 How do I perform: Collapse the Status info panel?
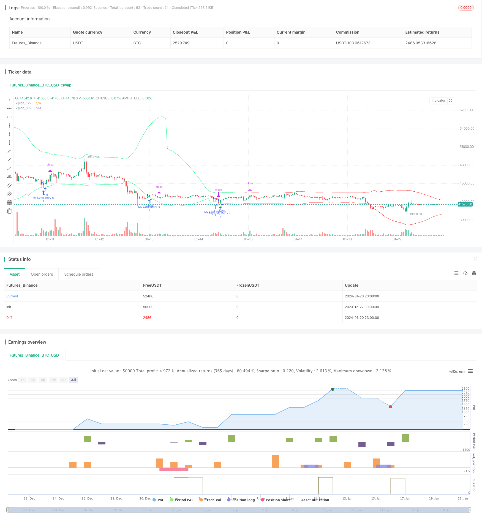475,259
